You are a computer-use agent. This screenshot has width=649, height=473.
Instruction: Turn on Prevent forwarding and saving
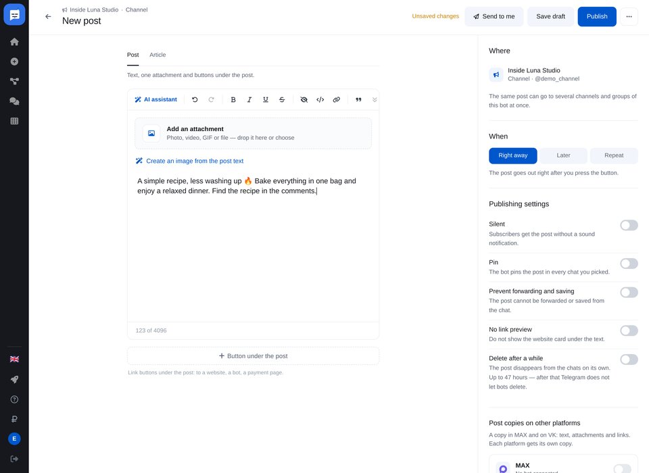click(629, 293)
